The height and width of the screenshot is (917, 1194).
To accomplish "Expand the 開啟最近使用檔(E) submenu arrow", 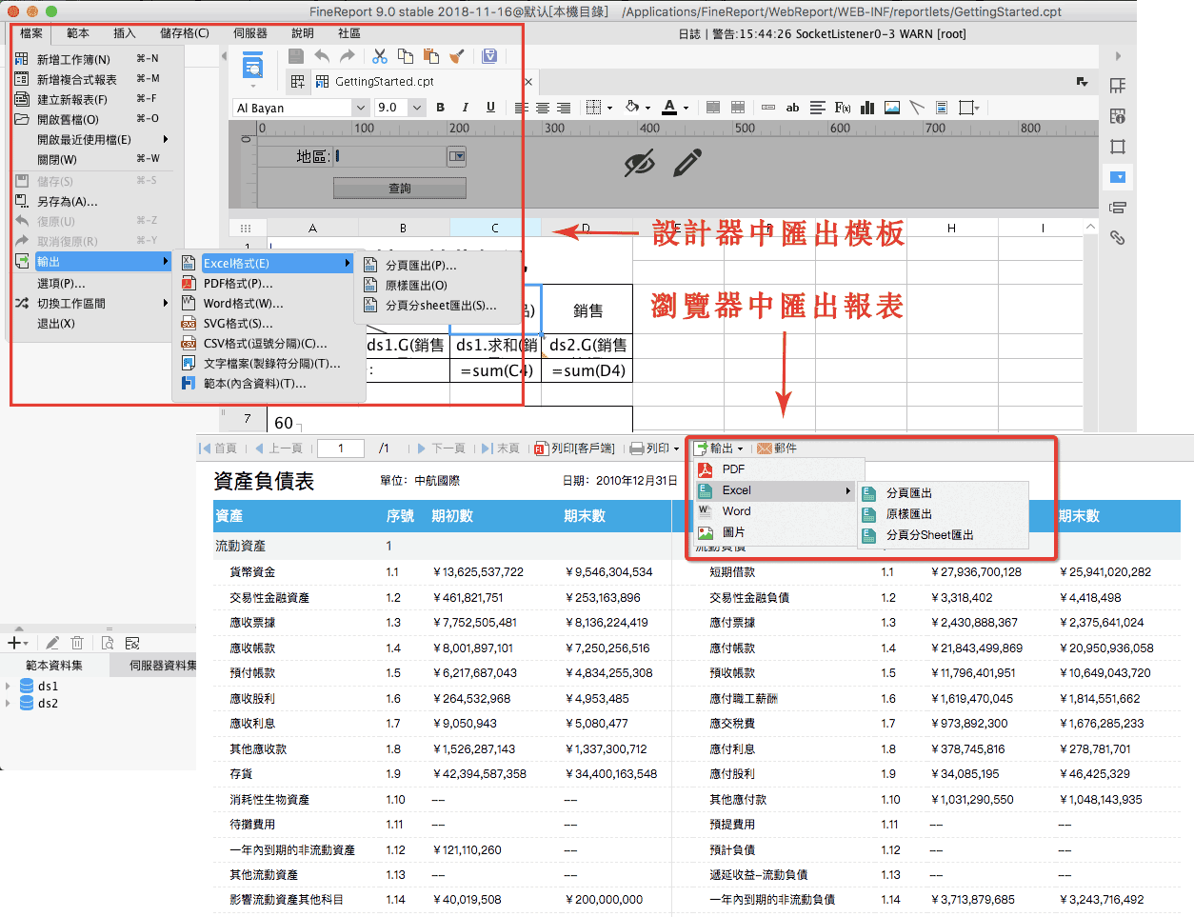I will (165, 139).
